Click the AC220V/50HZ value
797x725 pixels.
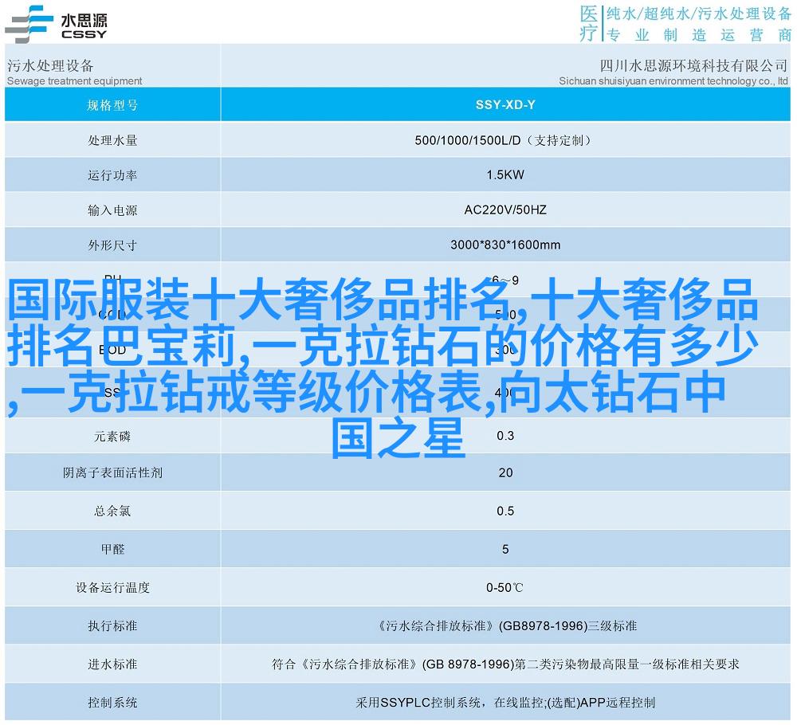[505, 210]
